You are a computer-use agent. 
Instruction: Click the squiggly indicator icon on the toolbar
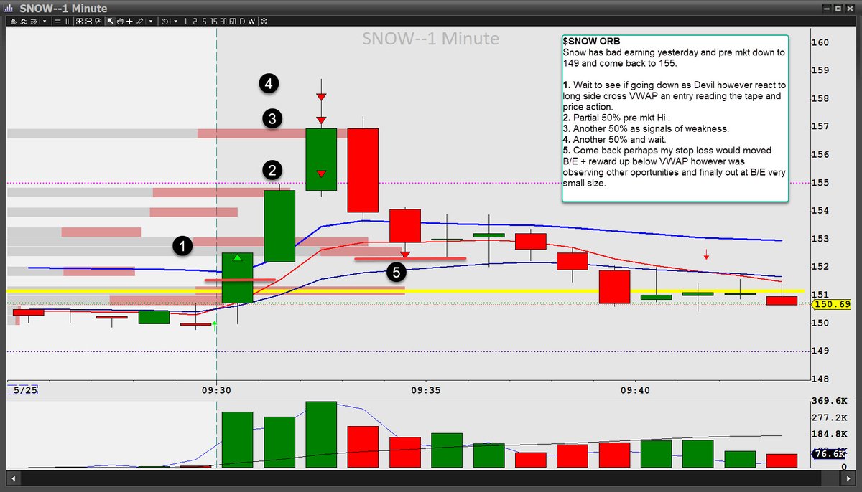[x=23, y=22]
